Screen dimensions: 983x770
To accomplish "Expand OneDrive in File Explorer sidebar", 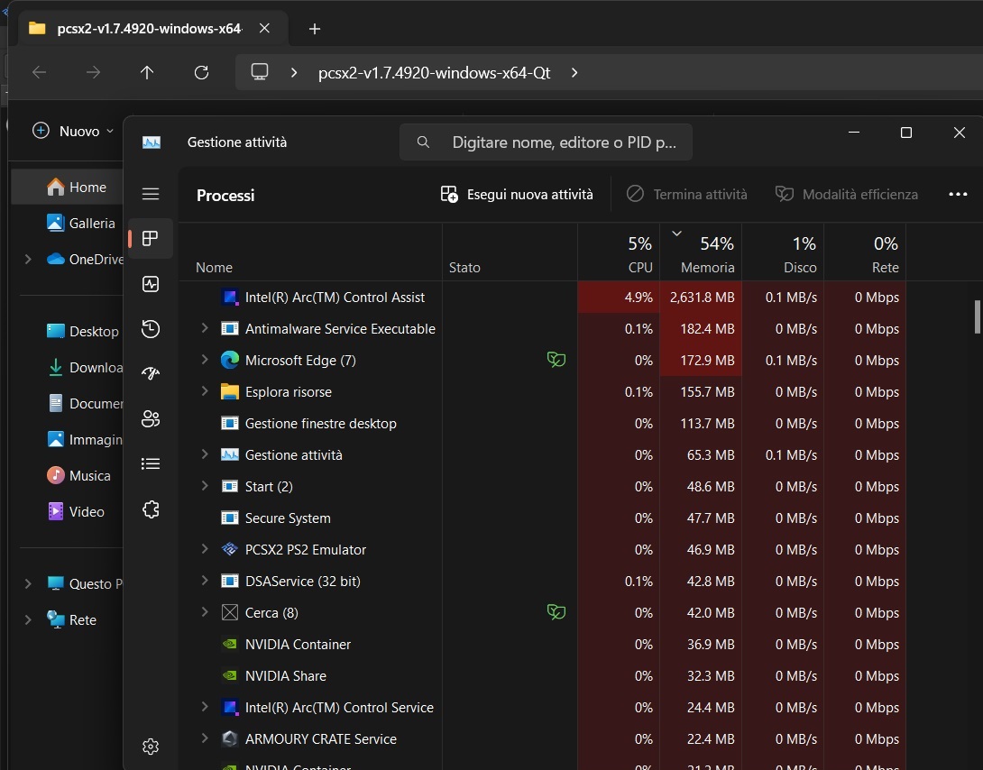I will click(x=28, y=259).
